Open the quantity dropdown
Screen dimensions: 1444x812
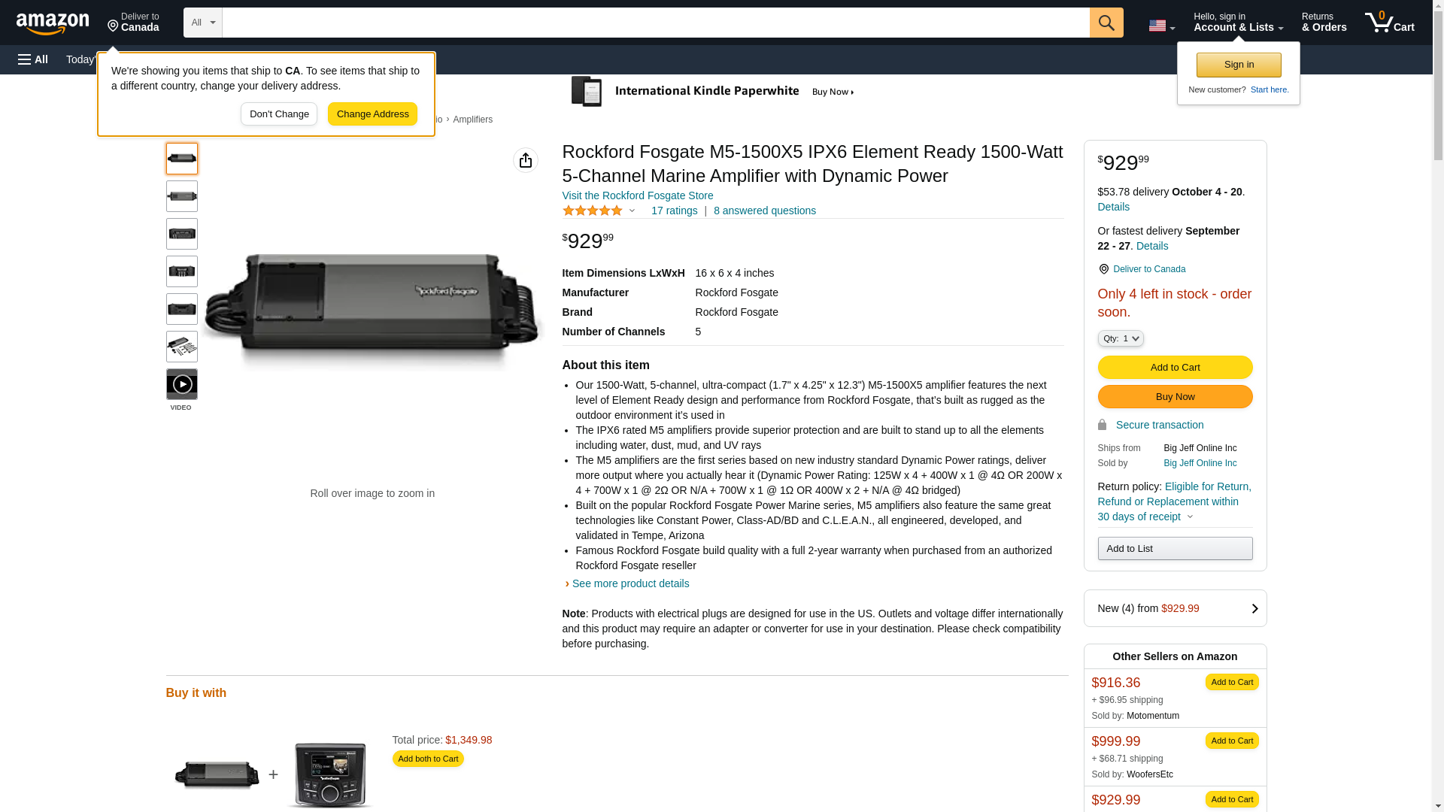click(x=1120, y=338)
